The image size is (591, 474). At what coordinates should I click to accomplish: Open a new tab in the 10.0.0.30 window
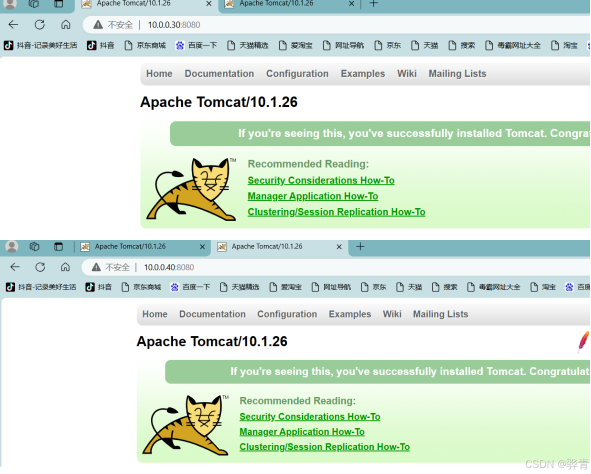tap(373, 4)
